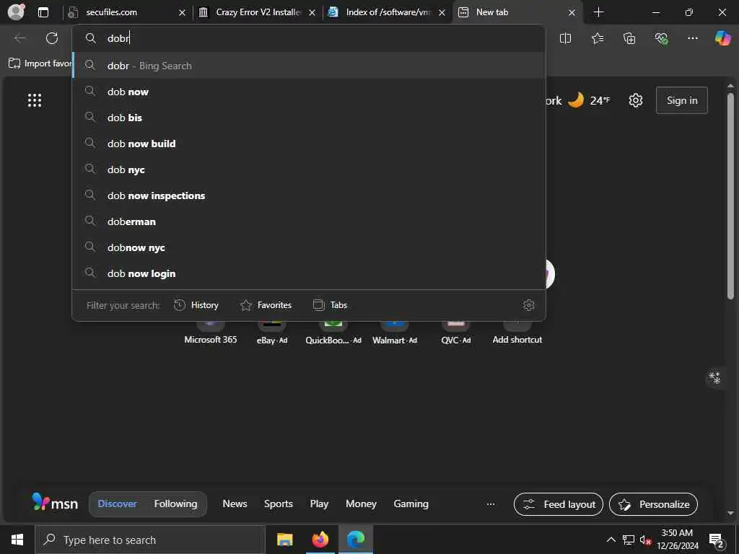Open the apps grid launcher icon
The width and height of the screenshot is (739, 554).
(x=35, y=100)
